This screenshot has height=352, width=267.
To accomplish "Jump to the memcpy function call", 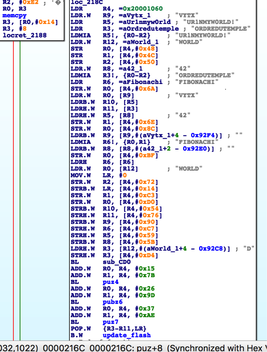I will [x=14, y=15].
